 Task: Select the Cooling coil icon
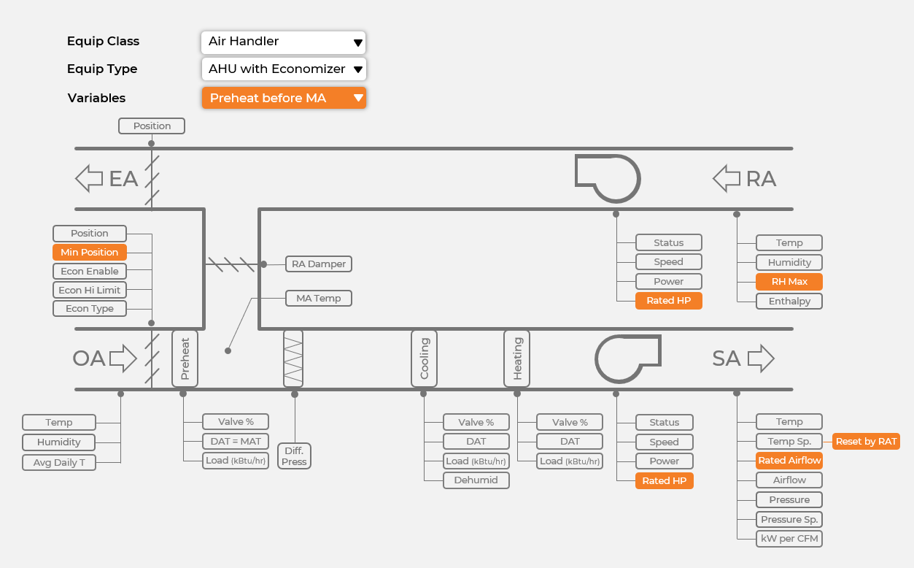tap(424, 358)
